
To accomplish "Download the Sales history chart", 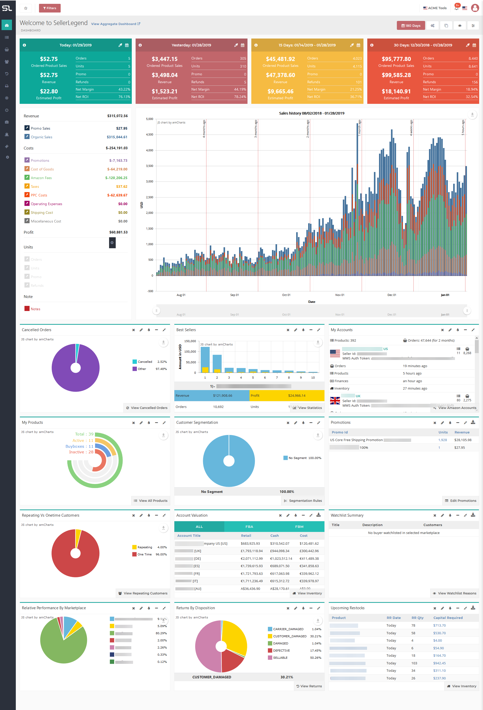I will (x=472, y=115).
